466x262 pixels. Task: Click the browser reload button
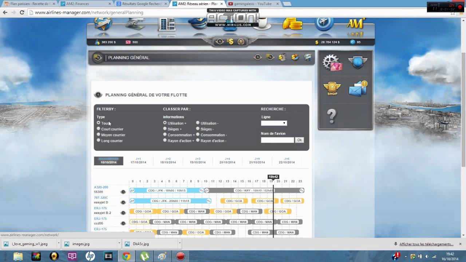[x=22, y=12]
